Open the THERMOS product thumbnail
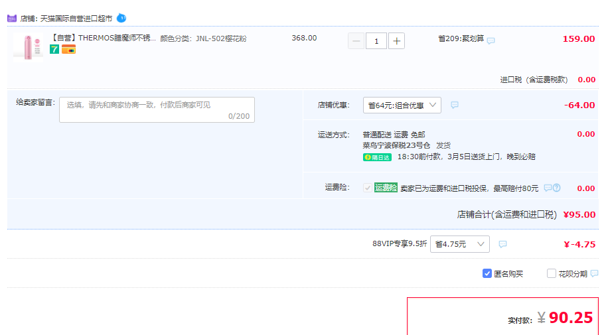The image size is (608, 335). (x=29, y=47)
